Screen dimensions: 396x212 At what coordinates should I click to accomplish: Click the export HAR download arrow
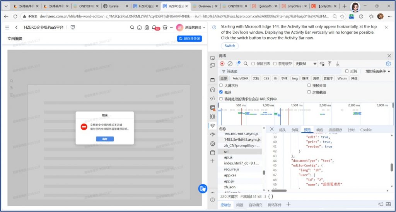[x=338, y=64]
